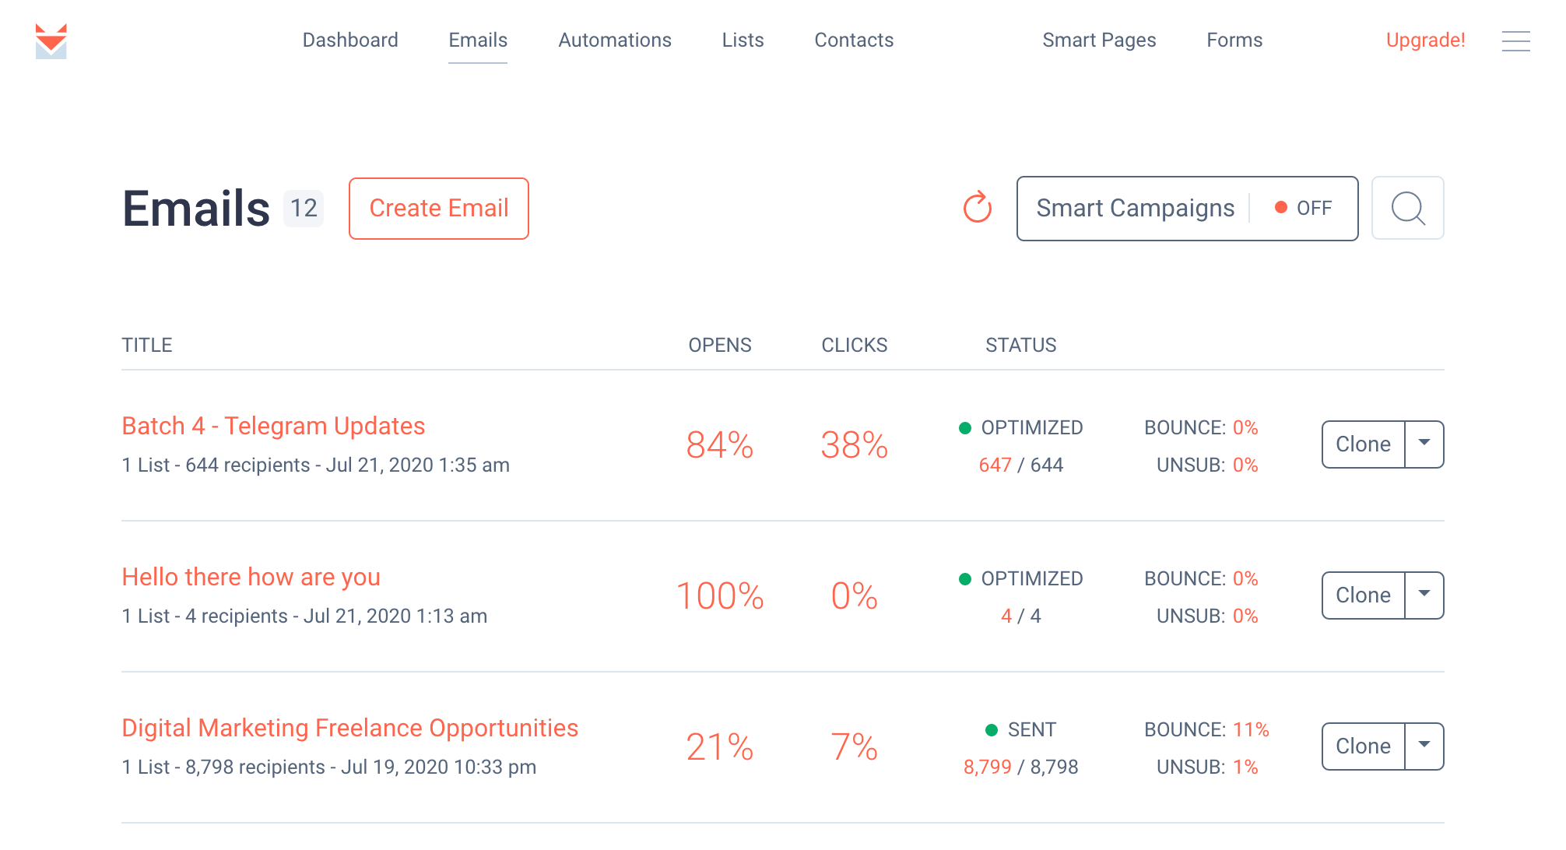Navigate to Smart Pages
1566x850 pixels.
1099,40
